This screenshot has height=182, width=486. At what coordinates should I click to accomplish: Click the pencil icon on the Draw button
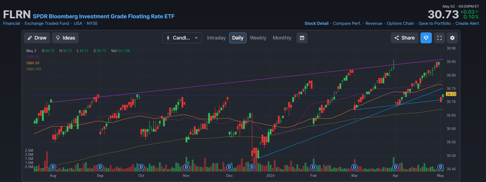coord(30,38)
